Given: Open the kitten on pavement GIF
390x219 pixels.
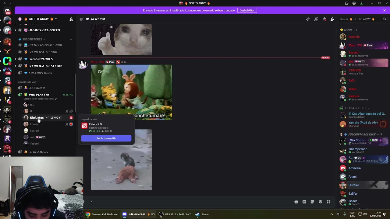Looking at the screenshot, I should (x=121, y=160).
